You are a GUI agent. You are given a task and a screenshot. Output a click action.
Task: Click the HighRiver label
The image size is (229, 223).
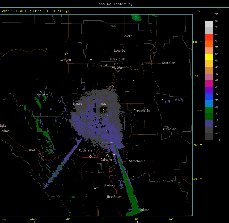pos(114,197)
